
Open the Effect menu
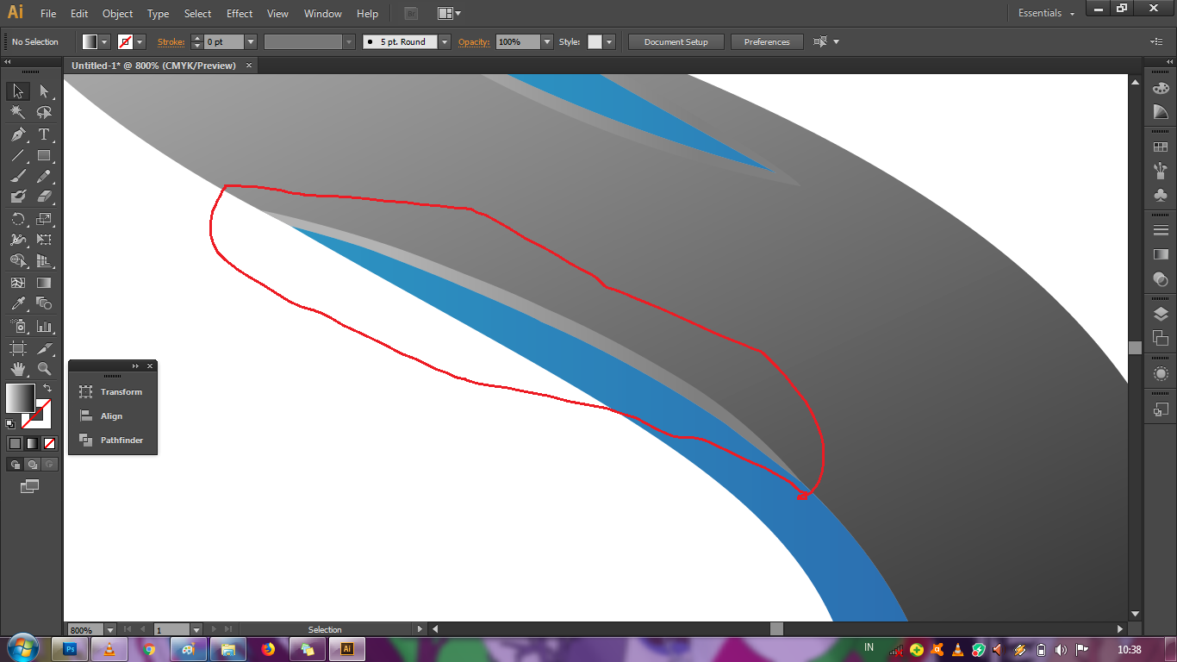coord(239,13)
